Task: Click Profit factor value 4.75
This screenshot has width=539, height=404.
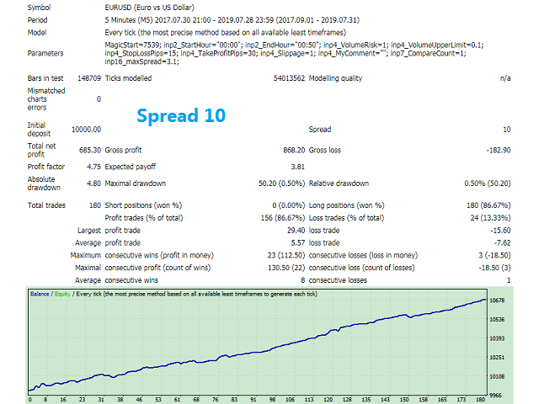Action: tap(93, 167)
